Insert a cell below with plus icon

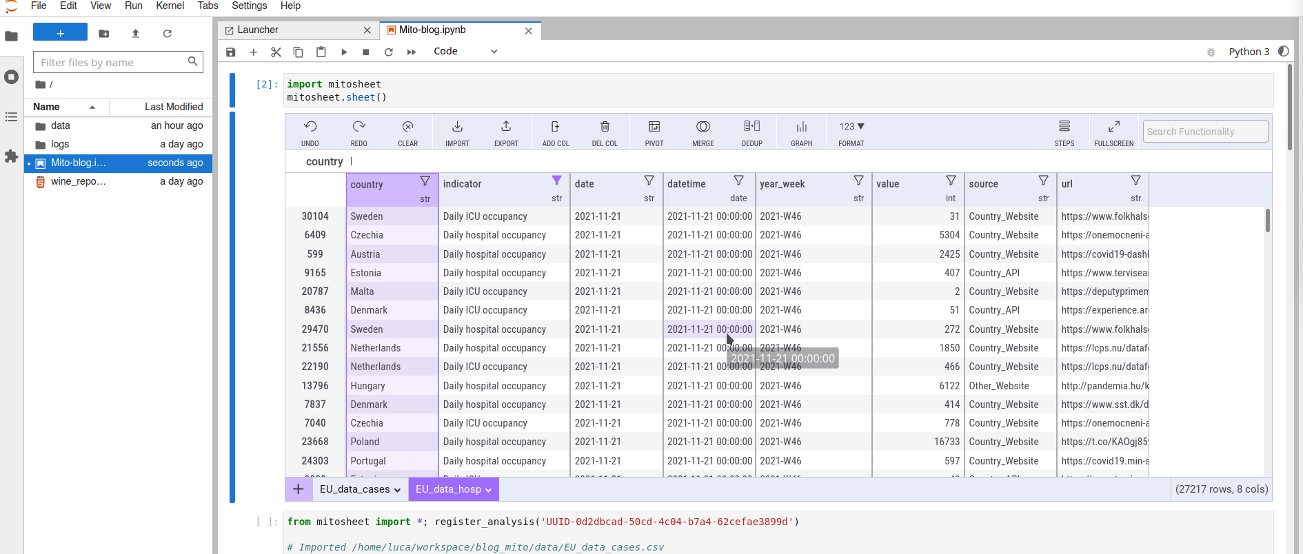(x=254, y=52)
